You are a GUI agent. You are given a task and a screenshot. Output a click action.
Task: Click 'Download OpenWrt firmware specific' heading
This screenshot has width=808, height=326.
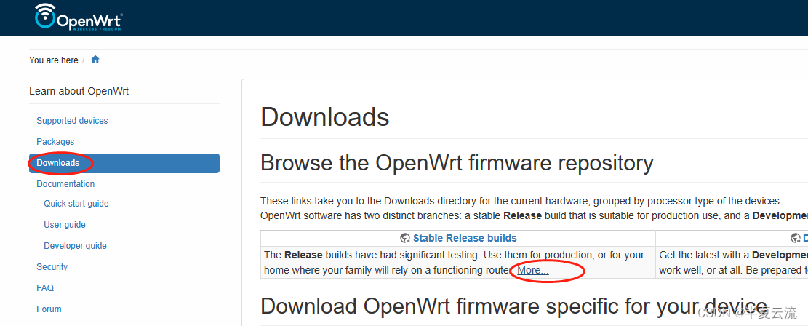[513, 306]
